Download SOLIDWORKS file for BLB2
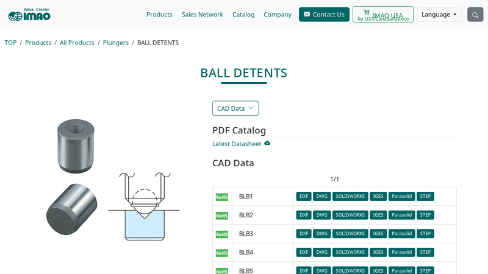The width and height of the screenshot is (488, 274). click(350, 215)
